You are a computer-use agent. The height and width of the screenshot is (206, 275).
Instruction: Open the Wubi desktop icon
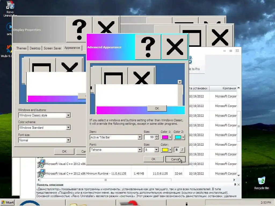tap(7, 51)
